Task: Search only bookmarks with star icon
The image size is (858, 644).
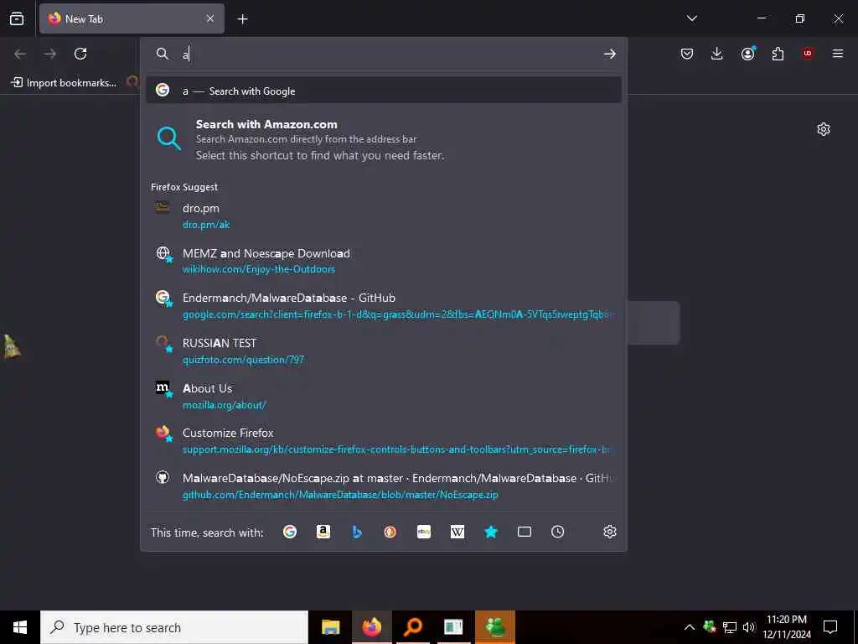Action: 491,532
